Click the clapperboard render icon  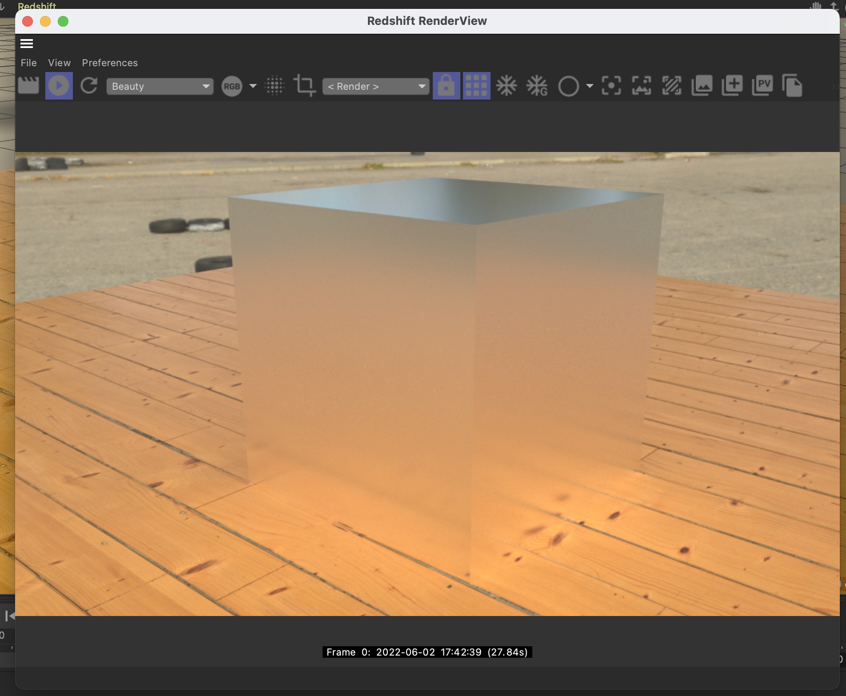click(28, 86)
